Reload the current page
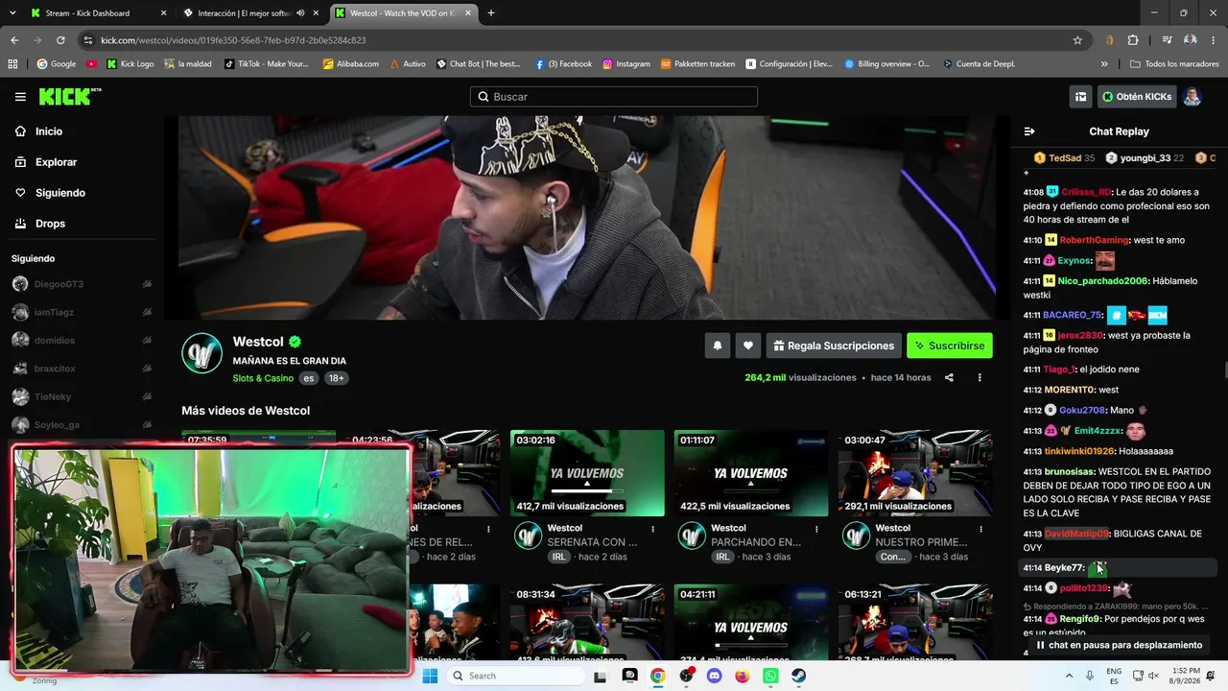 [x=60, y=40]
